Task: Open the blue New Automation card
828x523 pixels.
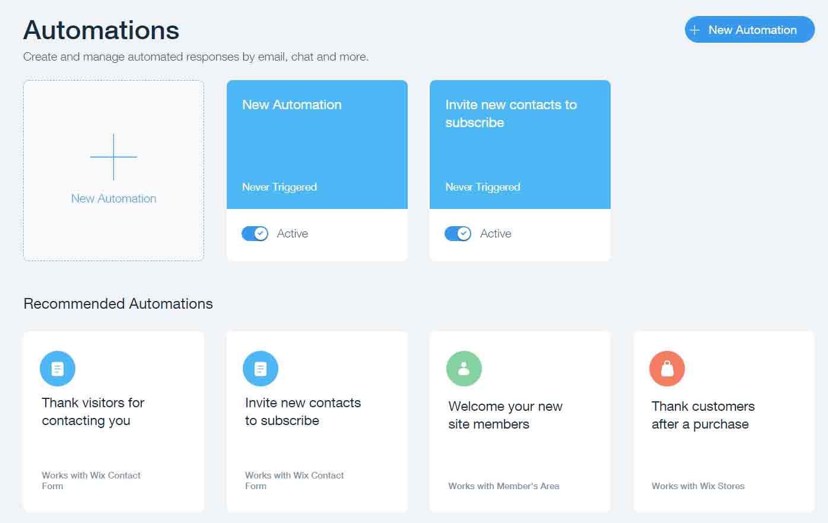Action: [x=317, y=145]
